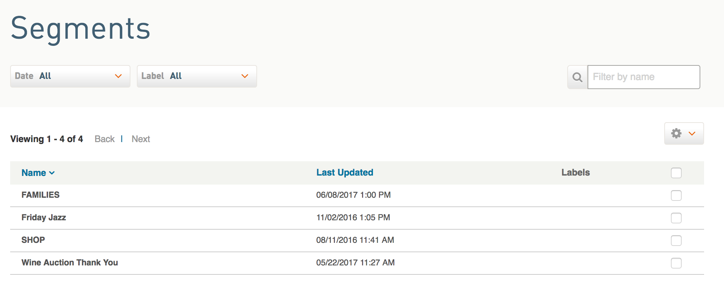
Task: Open the SHOP segment
Action: click(x=33, y=240)
